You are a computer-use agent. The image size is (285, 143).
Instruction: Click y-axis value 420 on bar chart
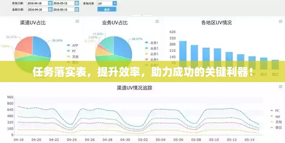173,32
